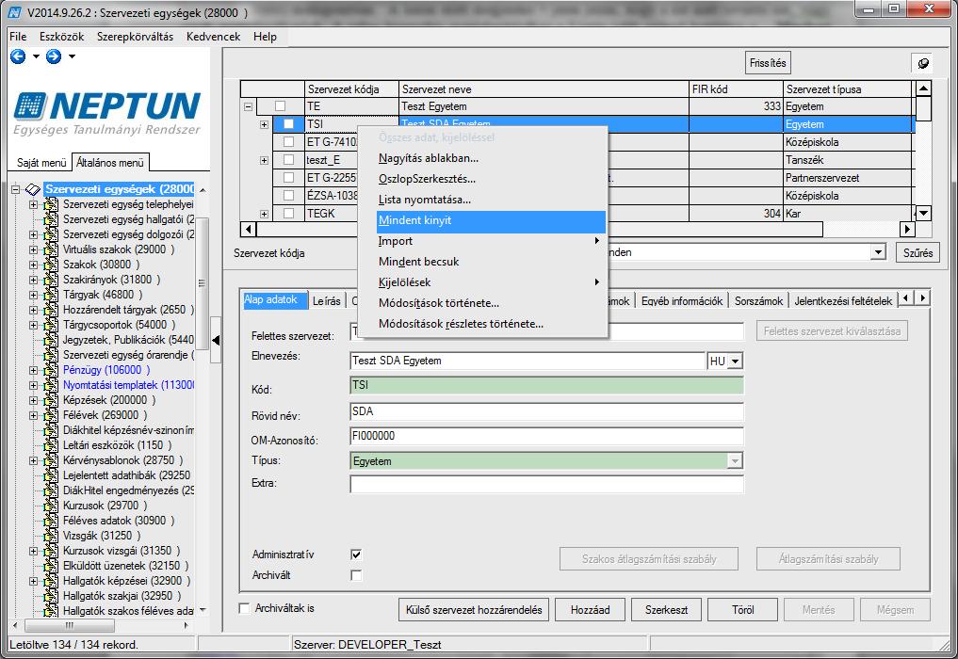Open the Típus Egyetem dropdown
Image resolution: width=958 pixels, height=659 pixels.
coord(735,461)
